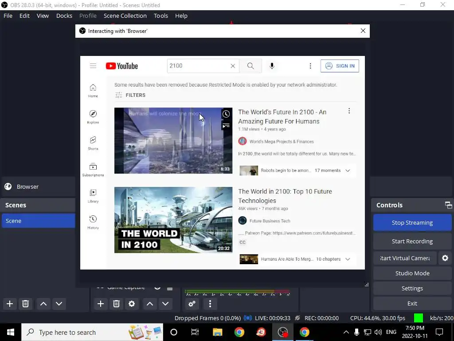Move the scene up in Scenes panel
454x341 pixels.
pos(43,304)
